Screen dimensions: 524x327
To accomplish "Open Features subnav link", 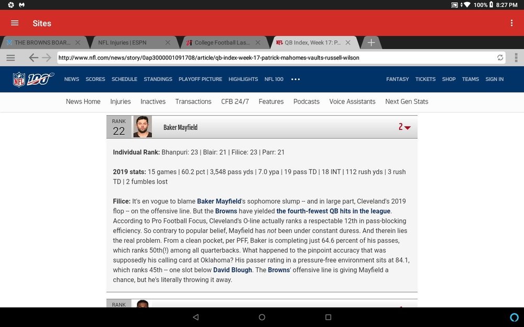I will 271,102.
